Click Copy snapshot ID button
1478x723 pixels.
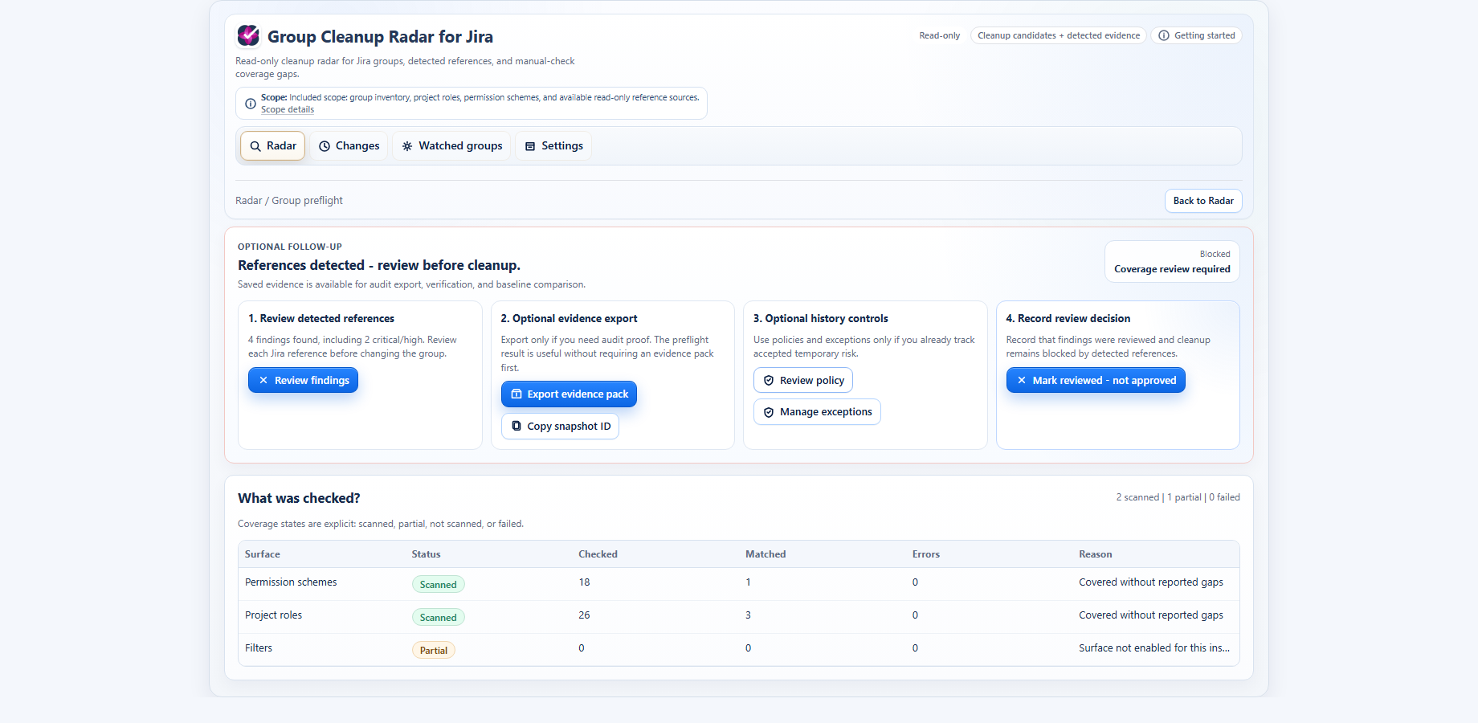point(560,426)
